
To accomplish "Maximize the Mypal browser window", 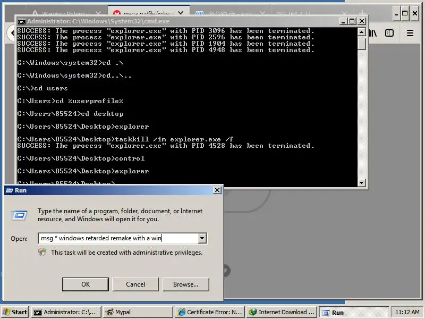I will coord(405,13).
